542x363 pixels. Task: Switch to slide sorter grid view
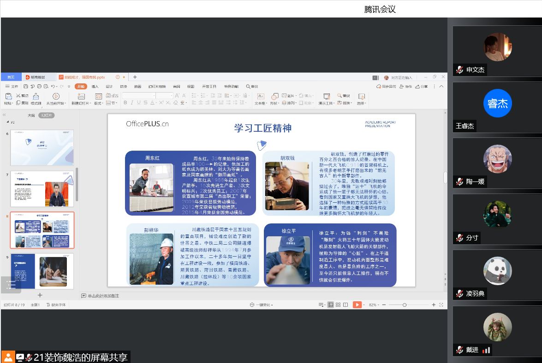[338, 305]
